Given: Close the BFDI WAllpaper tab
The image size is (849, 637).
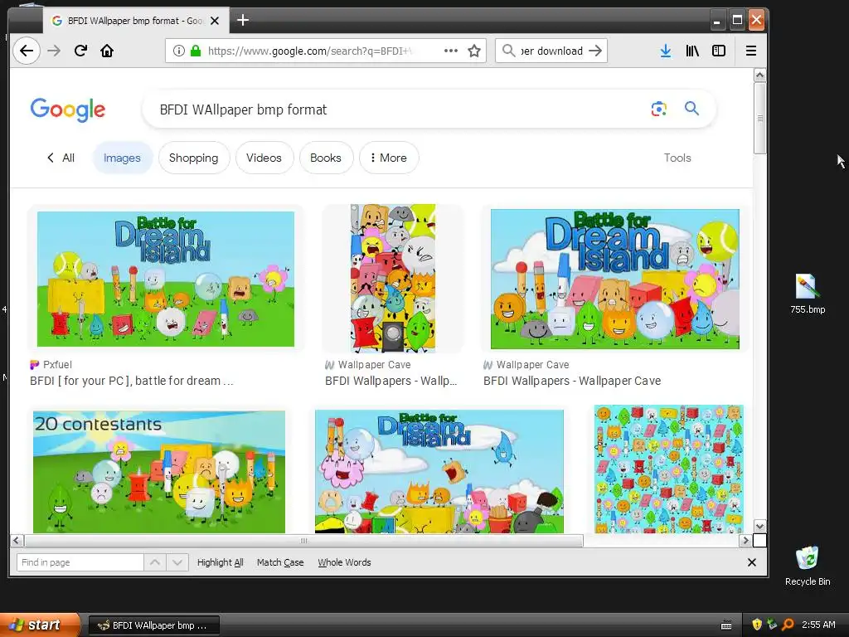Looking at the screenshot, I should (215, 21).
